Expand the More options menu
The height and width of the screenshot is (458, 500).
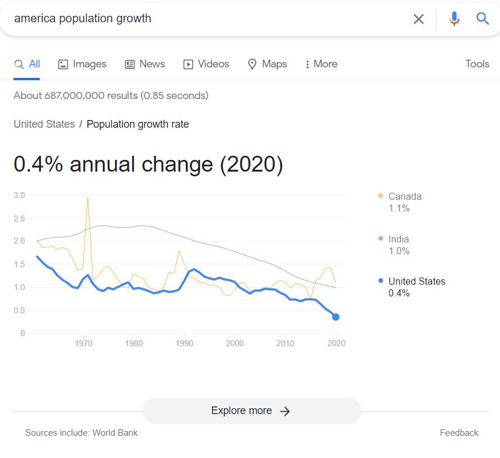tap(321, 64)
